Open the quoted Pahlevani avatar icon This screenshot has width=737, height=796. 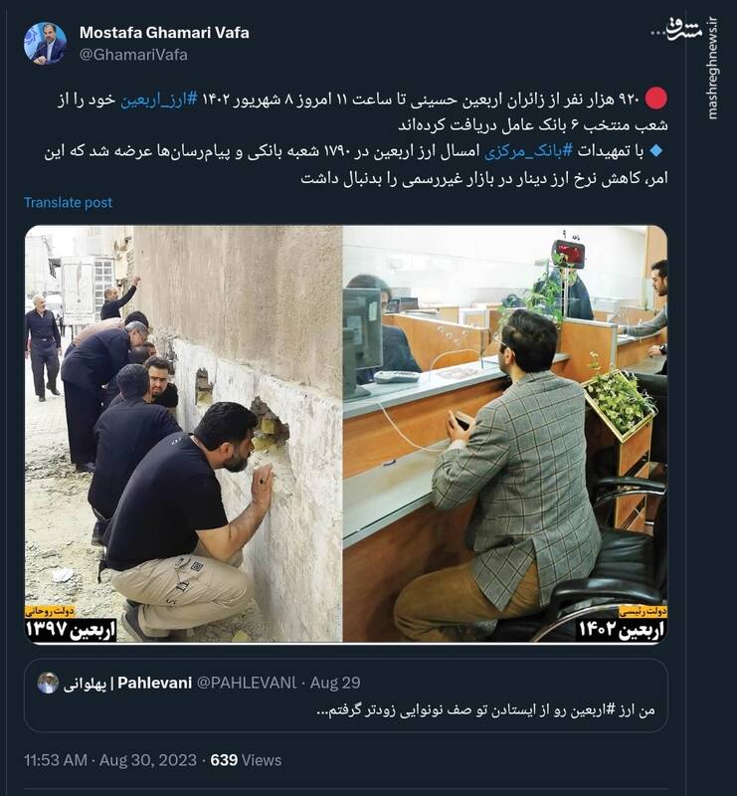click(48, 683)
